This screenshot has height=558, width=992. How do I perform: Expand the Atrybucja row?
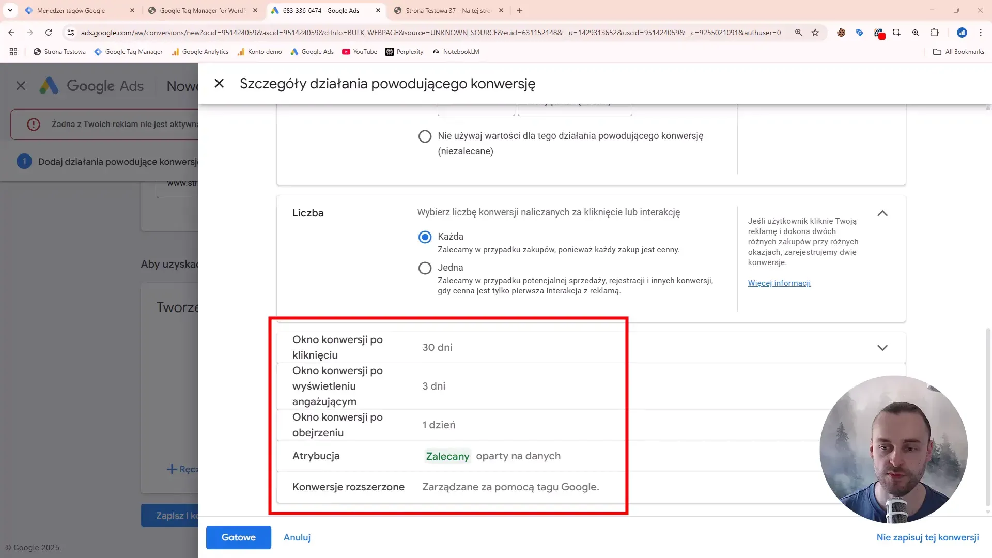click(x=591, y=456)
